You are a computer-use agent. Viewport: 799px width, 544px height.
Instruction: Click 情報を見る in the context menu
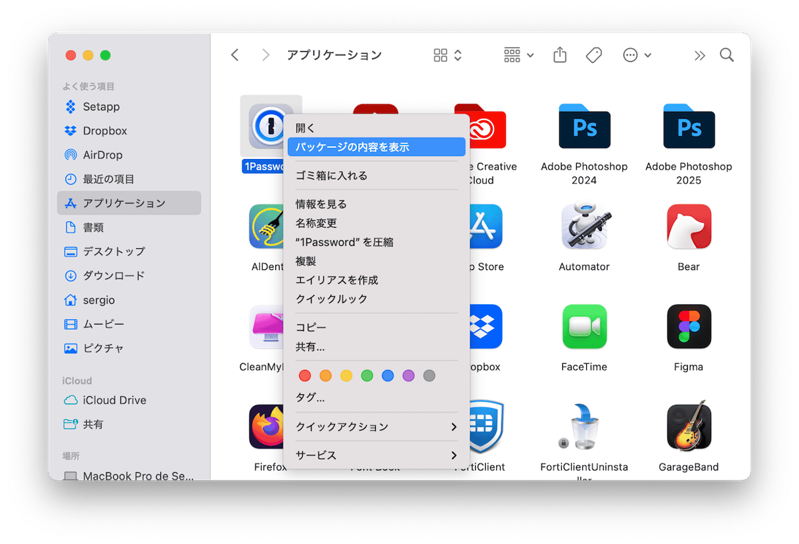point(321,204)
